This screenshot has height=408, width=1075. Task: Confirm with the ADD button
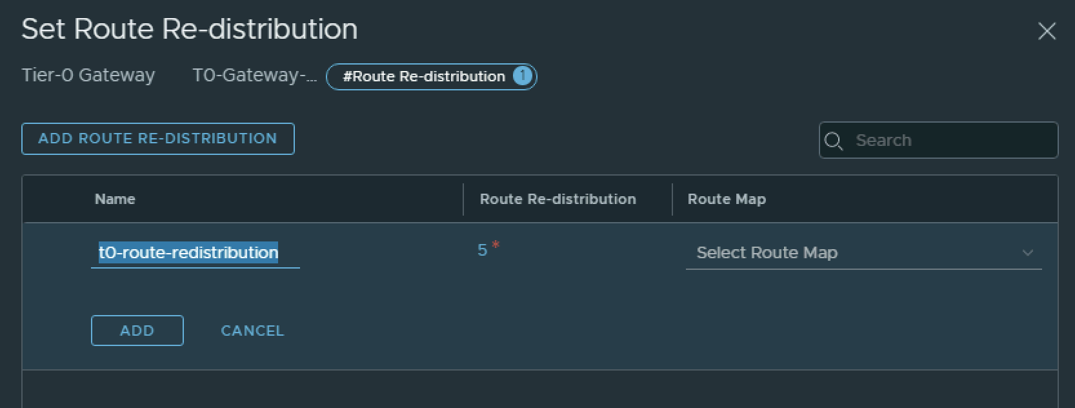coord(137,331)
